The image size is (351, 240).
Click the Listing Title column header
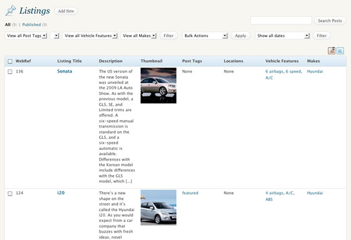pos(70,61)
